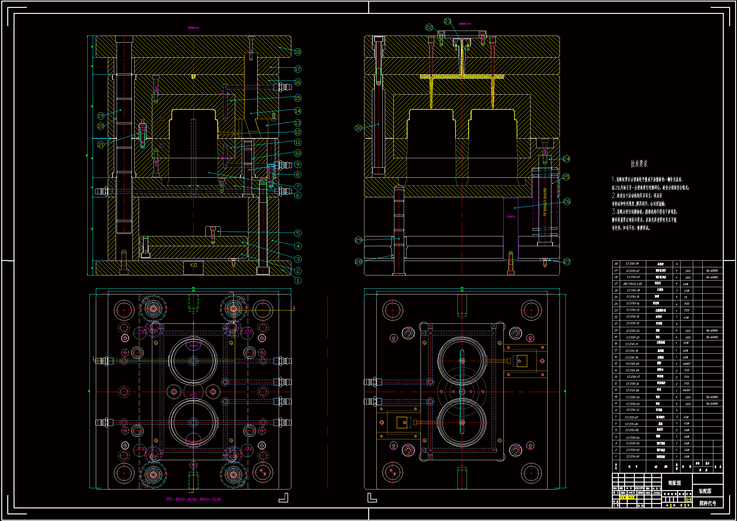Select the 技术要求 heading text
The height and width of the screenshot is (521, 737).
(x=639, y=164)
